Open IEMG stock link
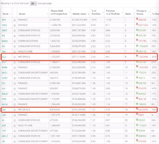Viewport: 159px width, 144px height. 4,67
